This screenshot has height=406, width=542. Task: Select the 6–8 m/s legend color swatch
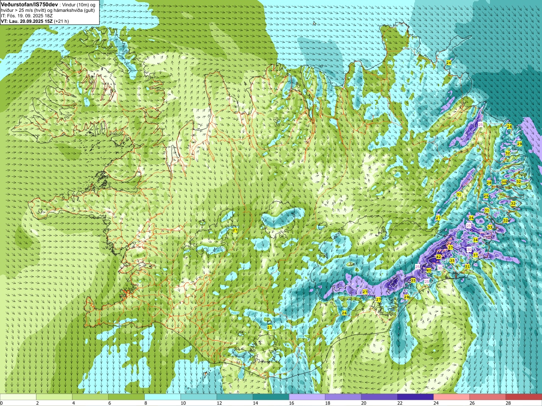pyautogui.click(x=127, y=397)
